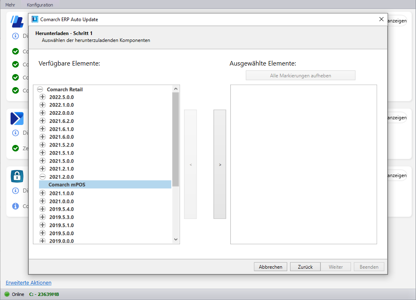Viewport: 416px width, 300px height.
Task: Click the "C: - 23639MB" disk space text
Action: click(44, 294)
